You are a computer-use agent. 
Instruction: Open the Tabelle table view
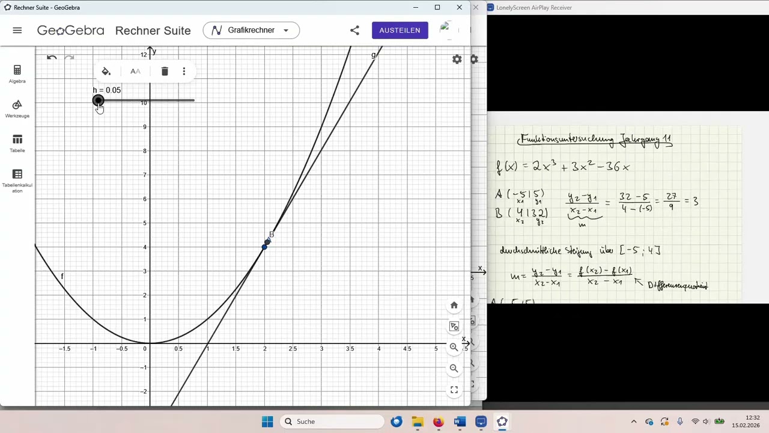tap(17, 143)
